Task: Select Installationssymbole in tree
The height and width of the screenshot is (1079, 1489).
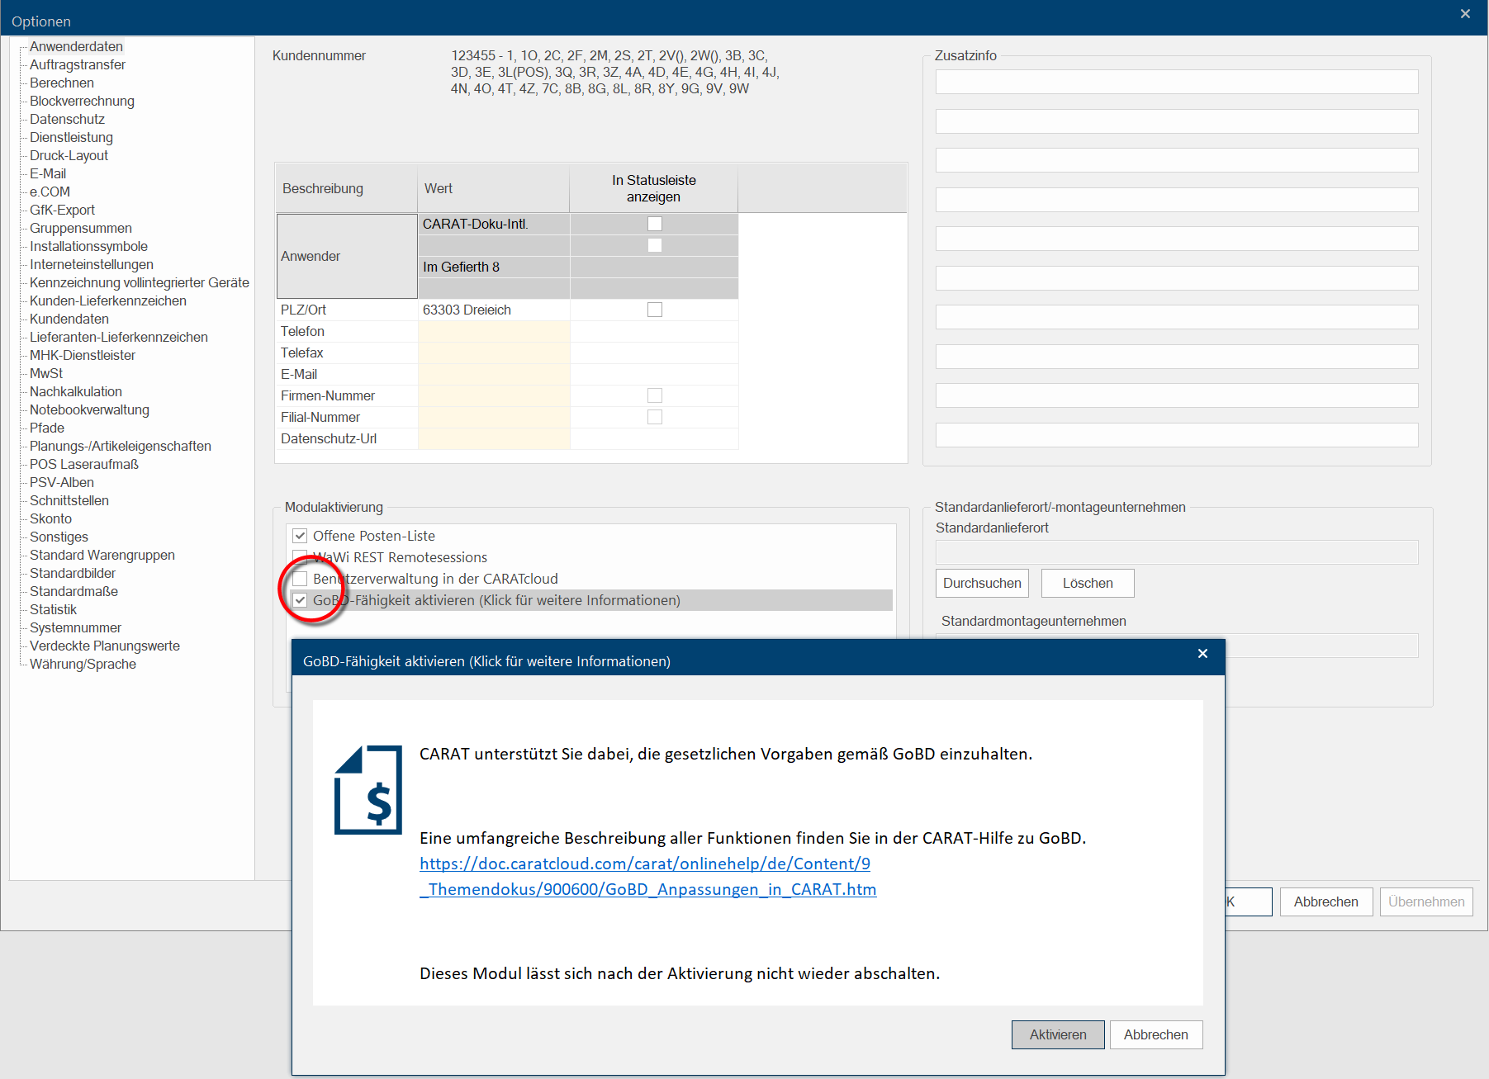Action: coord(88,246)
